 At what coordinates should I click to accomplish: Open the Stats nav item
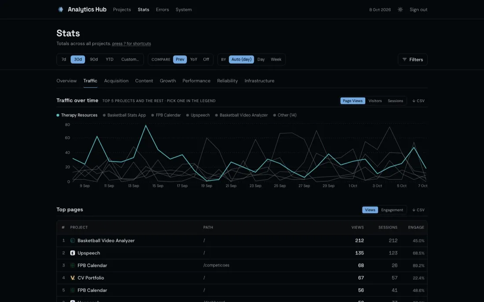143,10
